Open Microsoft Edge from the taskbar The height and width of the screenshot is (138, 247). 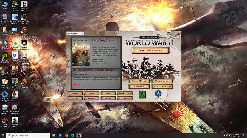pyautogui.click(x=73, y=135)
